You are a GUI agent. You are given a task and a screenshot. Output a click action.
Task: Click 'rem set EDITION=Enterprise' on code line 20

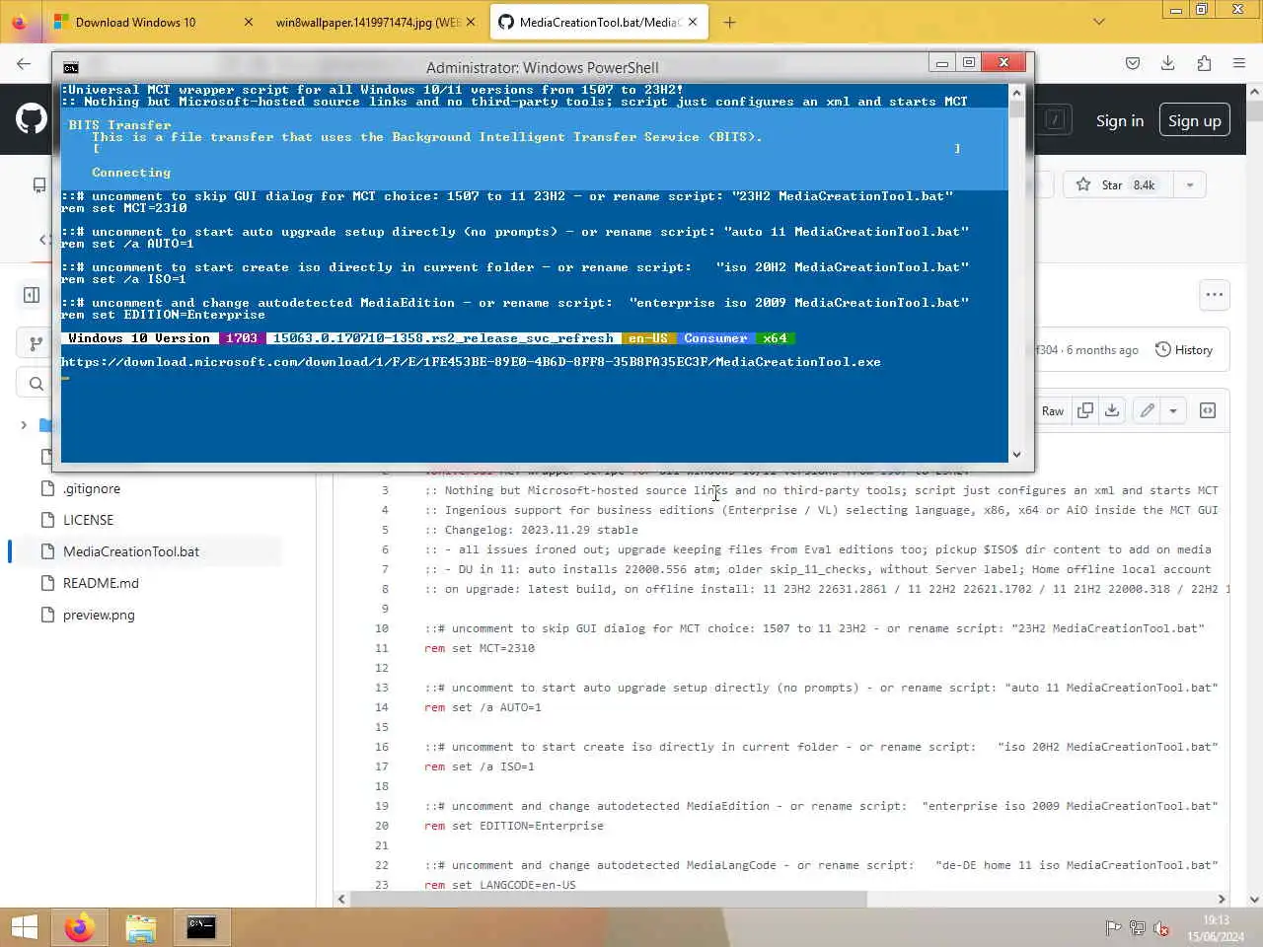click(x=514, y=826)
